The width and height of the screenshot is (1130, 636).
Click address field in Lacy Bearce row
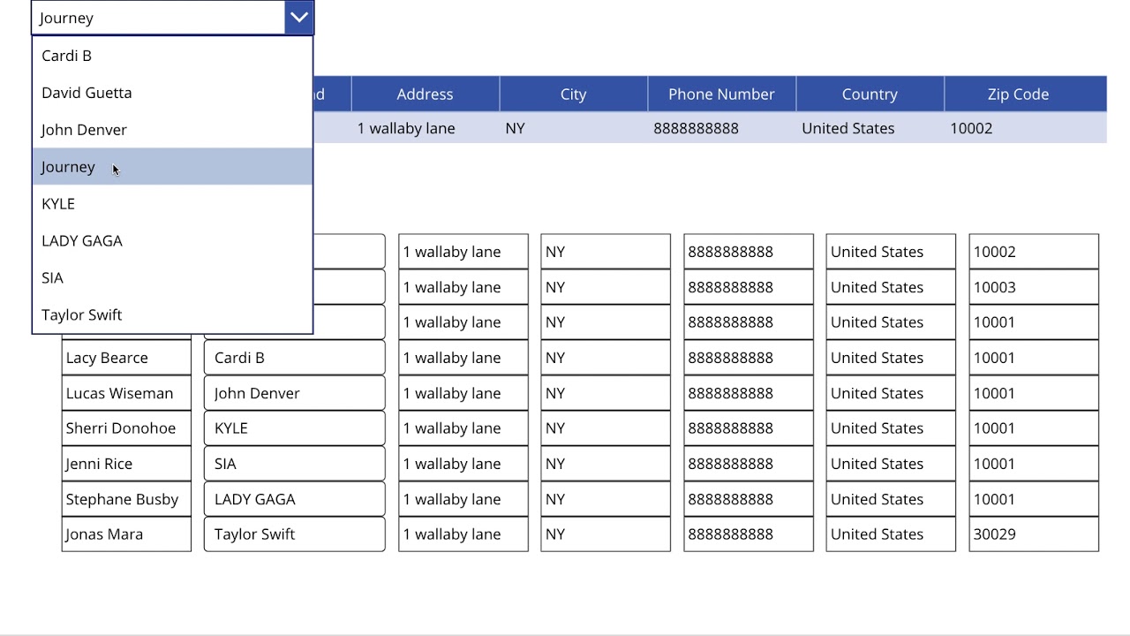pos(463,358)
